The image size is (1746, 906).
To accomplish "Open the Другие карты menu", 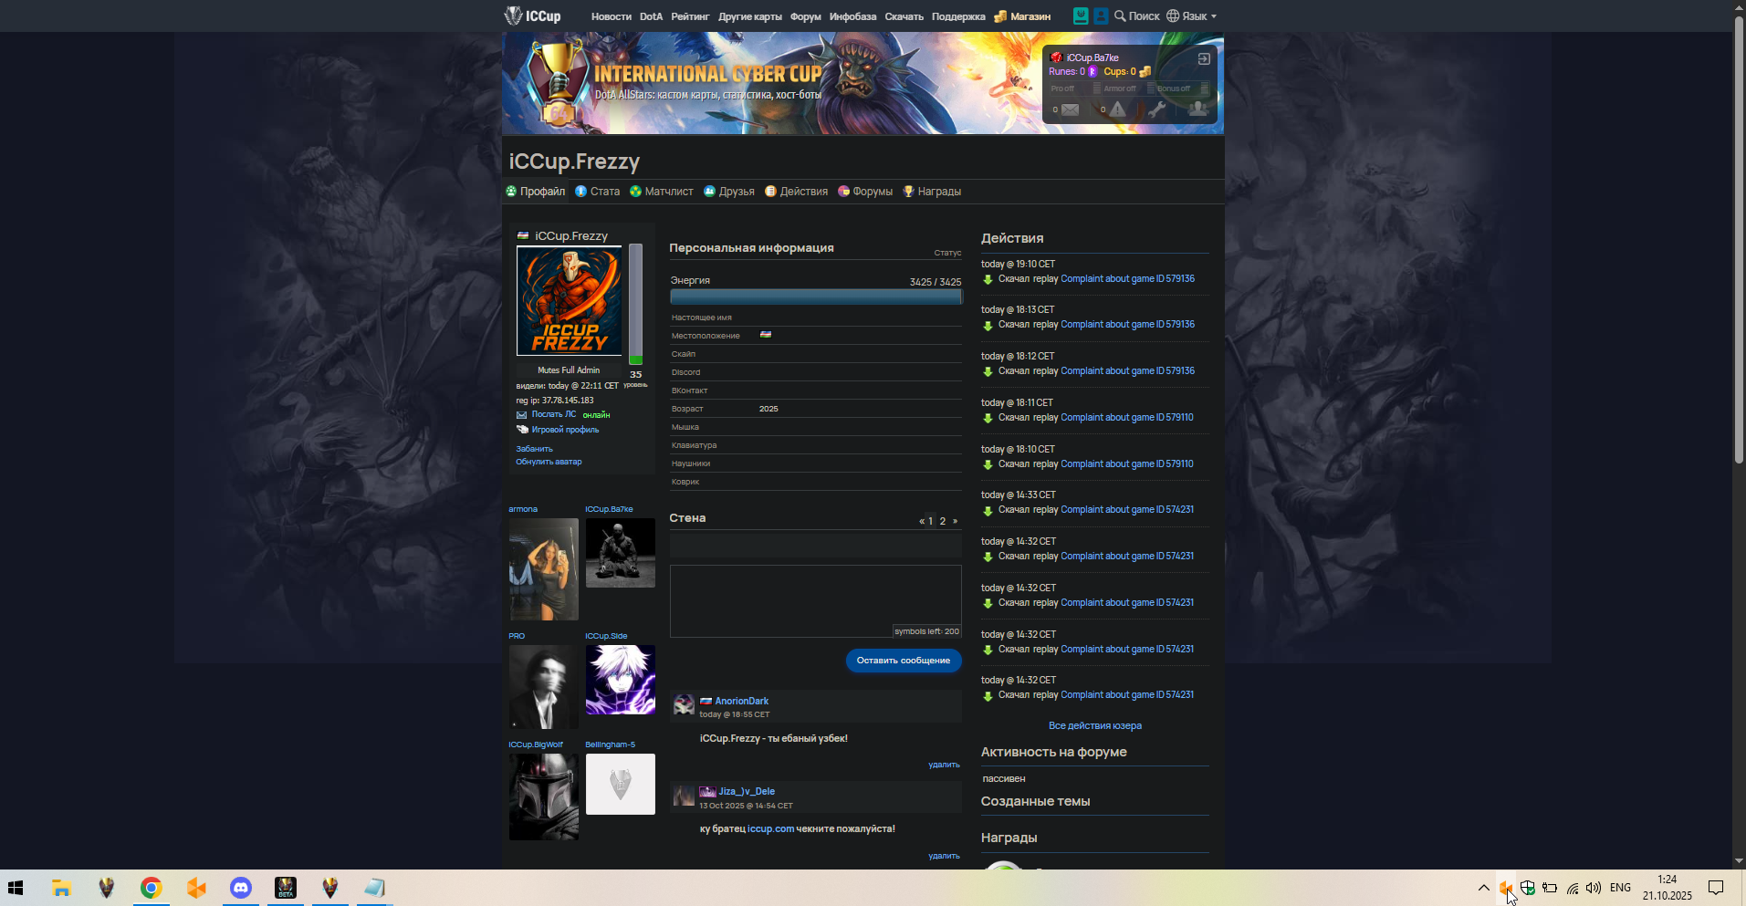I will pos(749,16).
